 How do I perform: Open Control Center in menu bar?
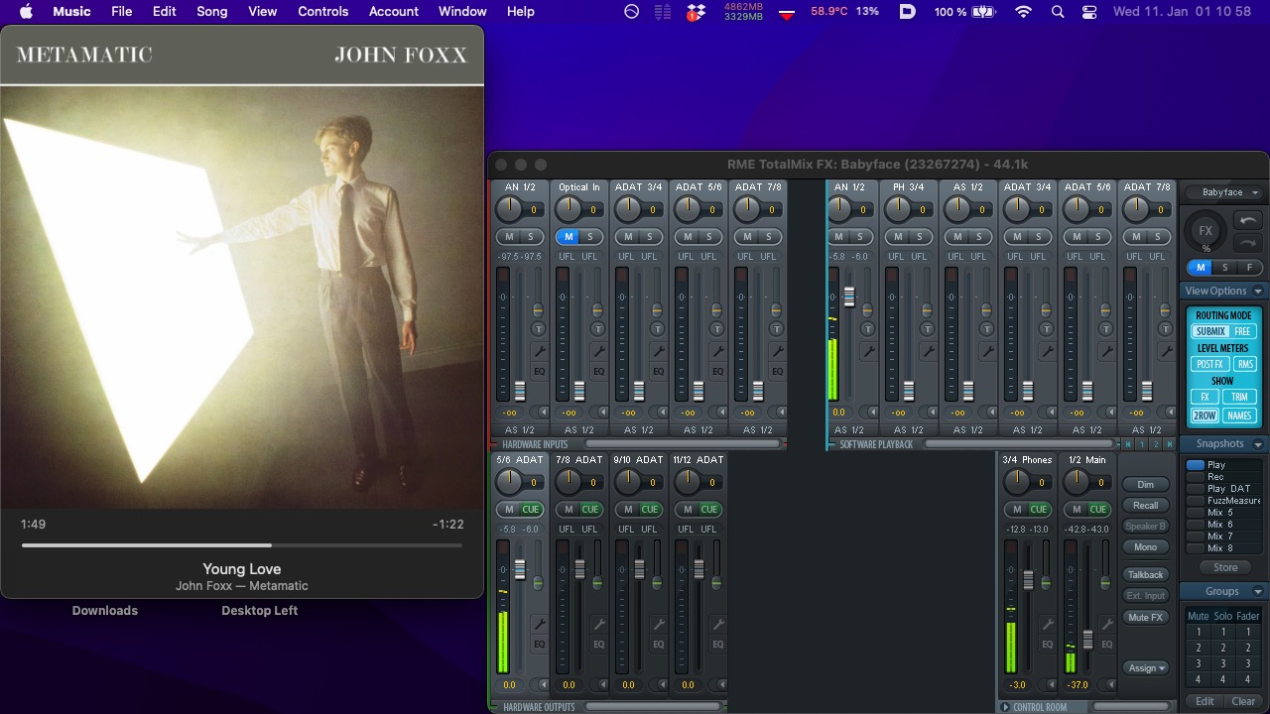point(1089,12)
